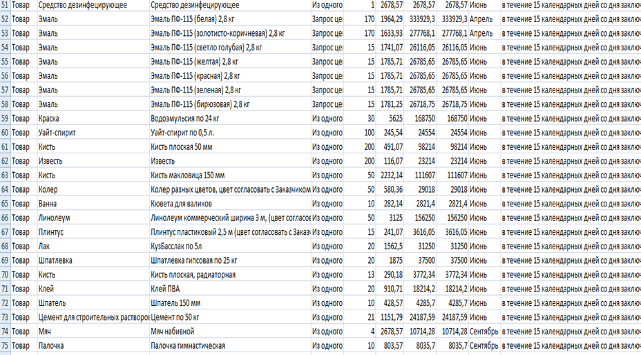Image resolution: width=641 pixels, height=355 pixels.
Task: Click cell 'Эмаль ПФ-115 (золотисто-коричневая) 2,8 кг'
Action: pos(230,34)
